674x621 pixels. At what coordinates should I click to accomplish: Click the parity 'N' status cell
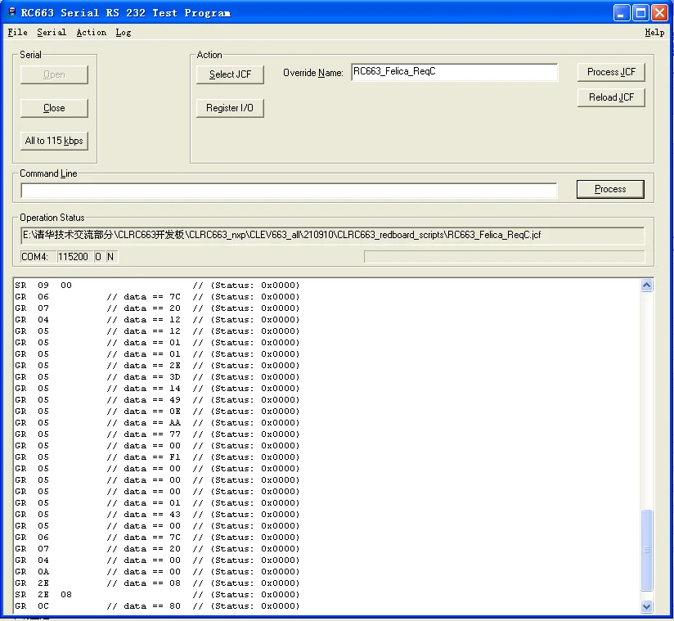coord(111,257)
